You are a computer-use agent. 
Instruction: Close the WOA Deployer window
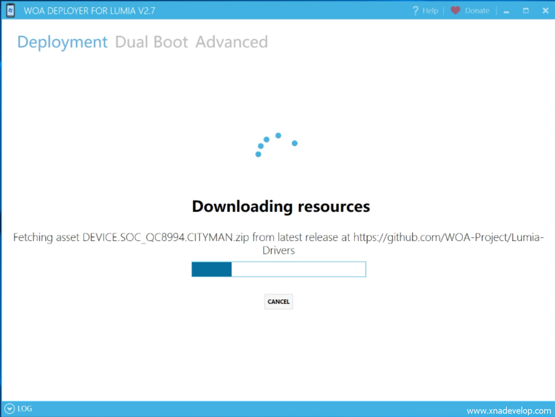tap(545, 11)
